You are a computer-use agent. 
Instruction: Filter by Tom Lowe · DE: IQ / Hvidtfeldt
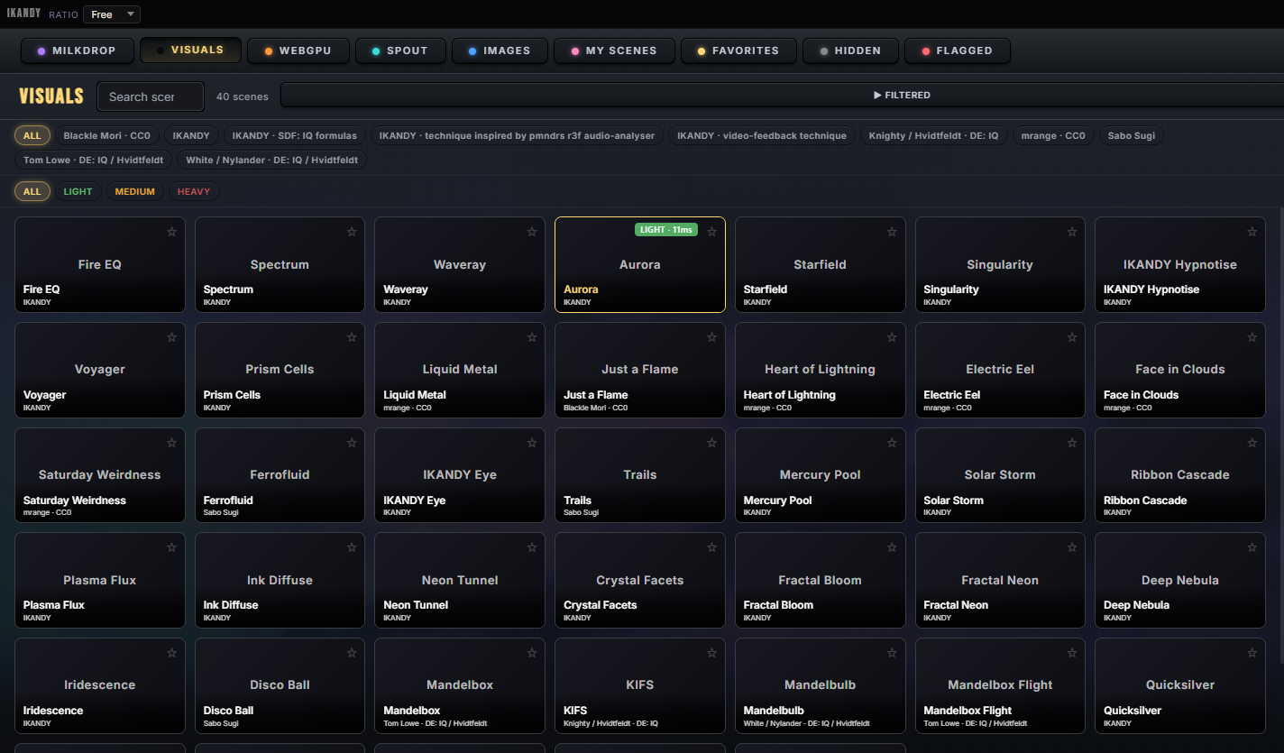point(94,160)
